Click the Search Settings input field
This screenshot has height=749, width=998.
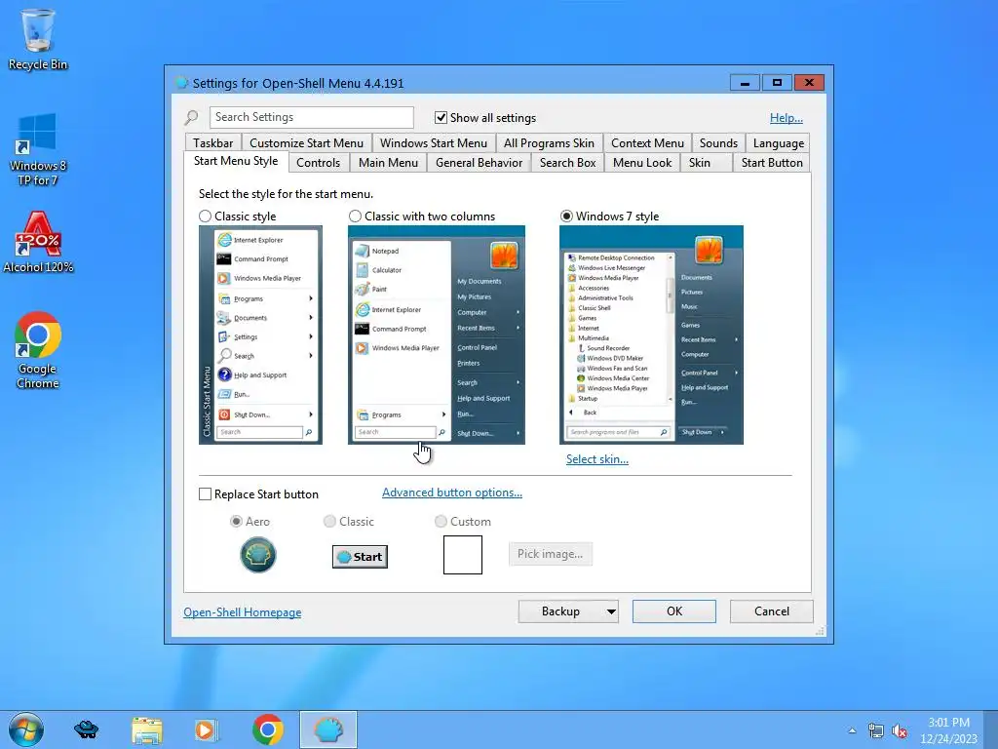[312, 117]
